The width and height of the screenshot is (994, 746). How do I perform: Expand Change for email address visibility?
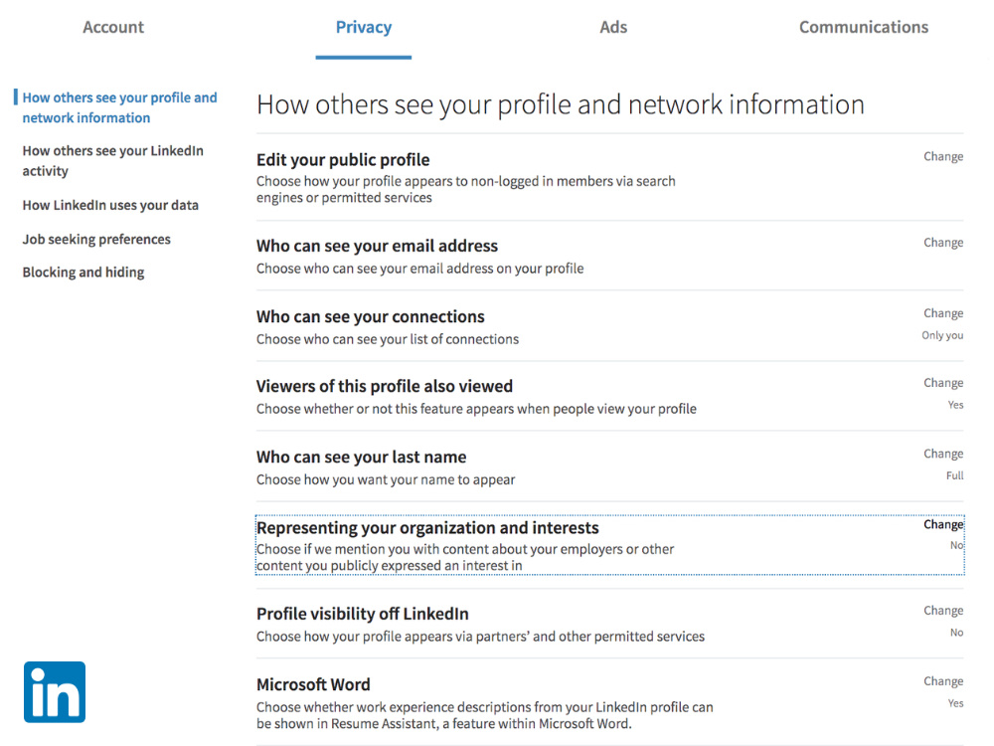click(942, 243)
